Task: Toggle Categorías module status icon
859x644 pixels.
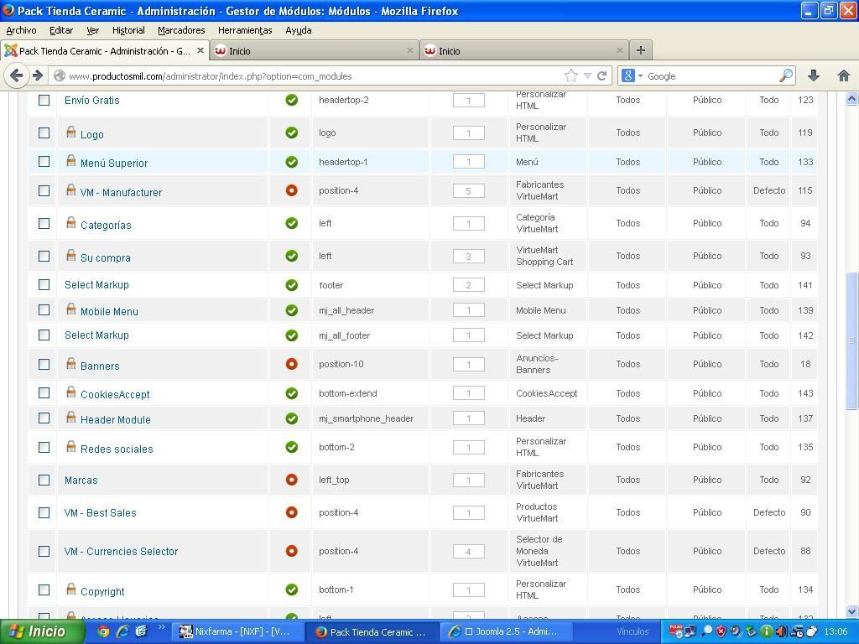Action: point(291,223)
